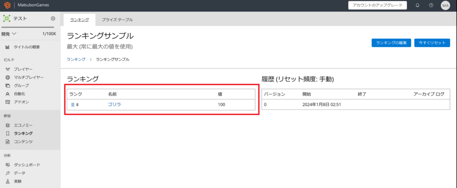Open グループ in sidebar

21,86
